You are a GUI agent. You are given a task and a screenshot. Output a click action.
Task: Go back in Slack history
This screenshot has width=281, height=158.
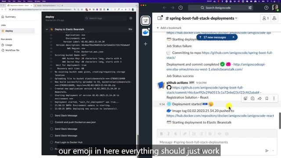(165, 8)
